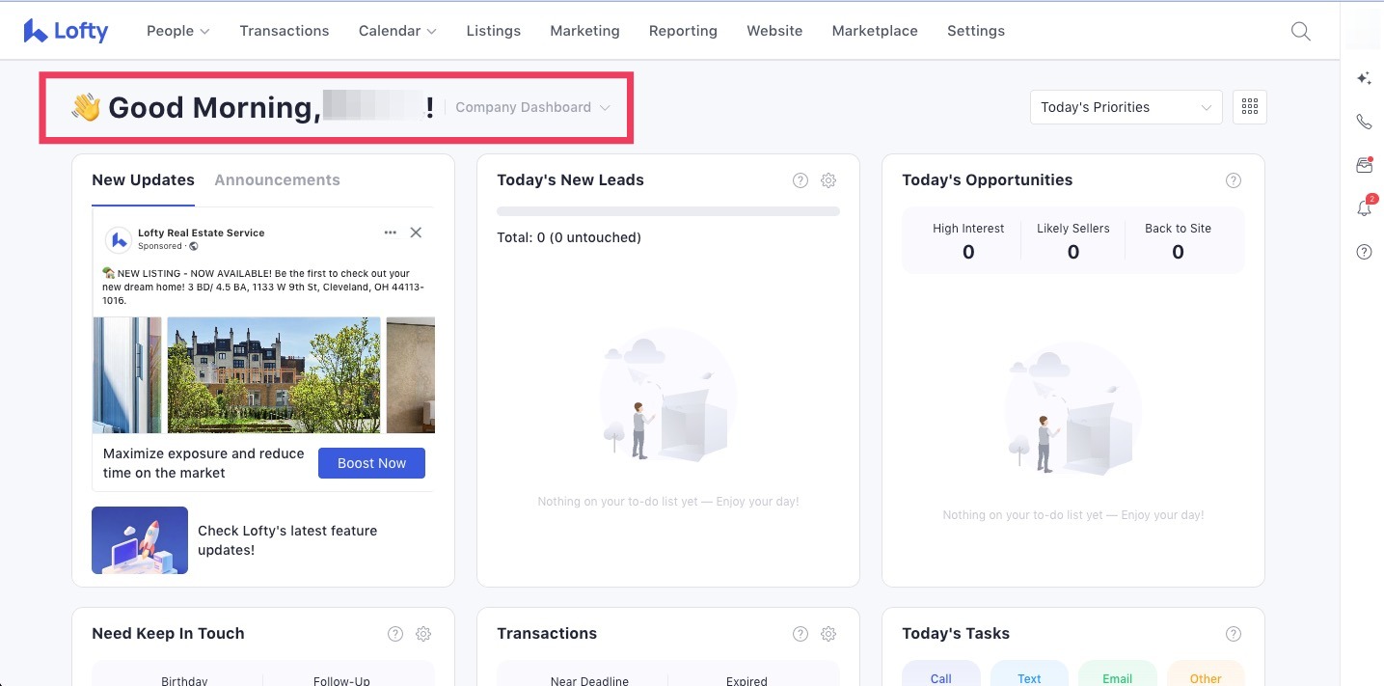This screenshot has width=1384, height=686.
Task: Expand the People menu dropdown
Action: pos(177,31)
